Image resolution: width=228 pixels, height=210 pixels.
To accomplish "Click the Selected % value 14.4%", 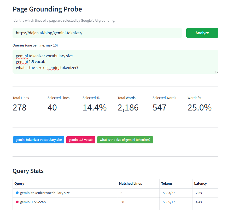I will 95,108.
